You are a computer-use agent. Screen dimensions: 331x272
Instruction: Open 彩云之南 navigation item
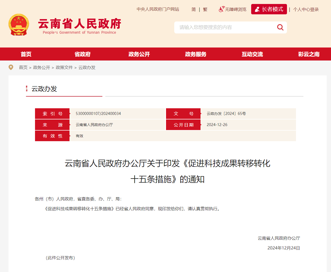pyautogui.click(x=309, y=54)
